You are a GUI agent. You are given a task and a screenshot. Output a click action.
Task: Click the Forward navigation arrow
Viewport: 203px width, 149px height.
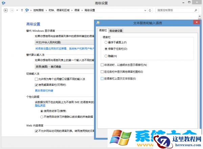(x=12, y=10)
